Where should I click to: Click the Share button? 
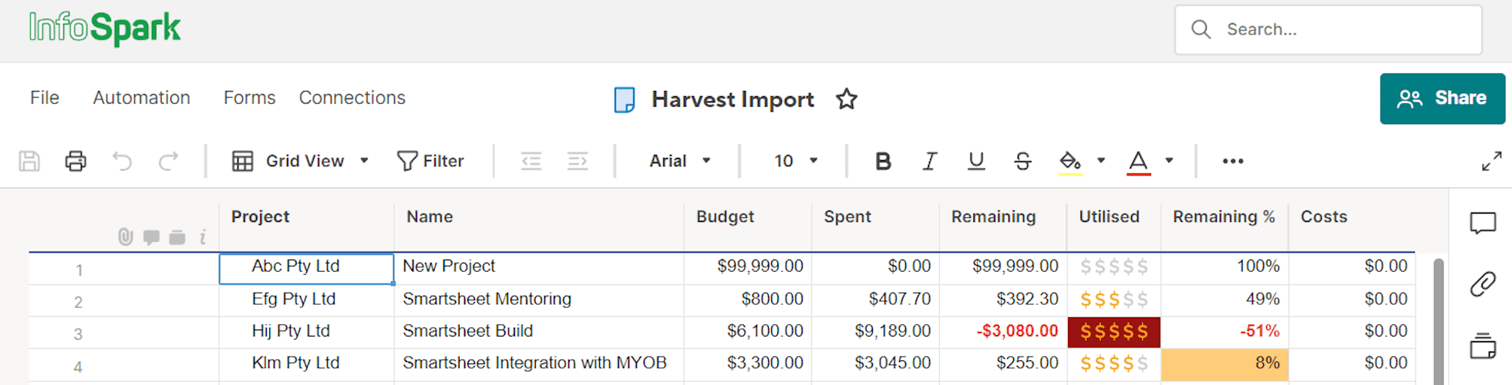tap(1442, 99)
